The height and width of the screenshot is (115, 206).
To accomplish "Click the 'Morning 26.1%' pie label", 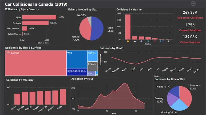I will (x=168, y=112).
